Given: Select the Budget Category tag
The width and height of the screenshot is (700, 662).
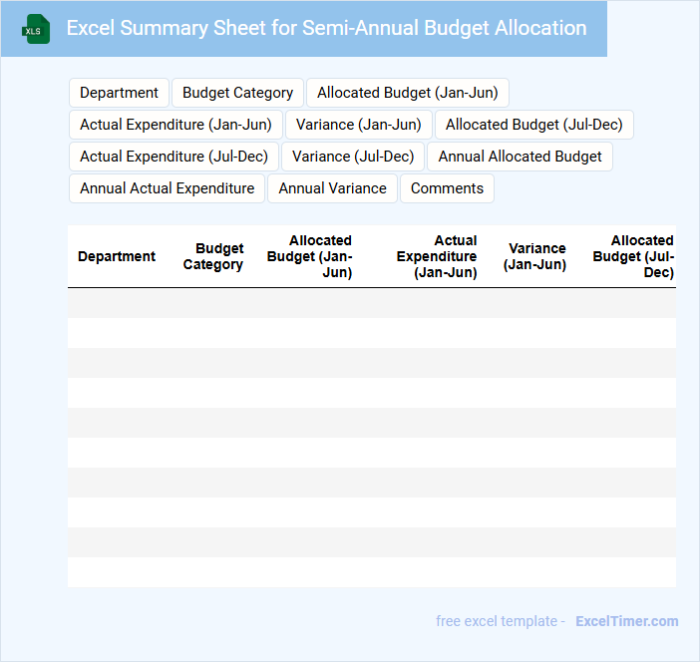Looking at the screenshot, I should (237, 93).
